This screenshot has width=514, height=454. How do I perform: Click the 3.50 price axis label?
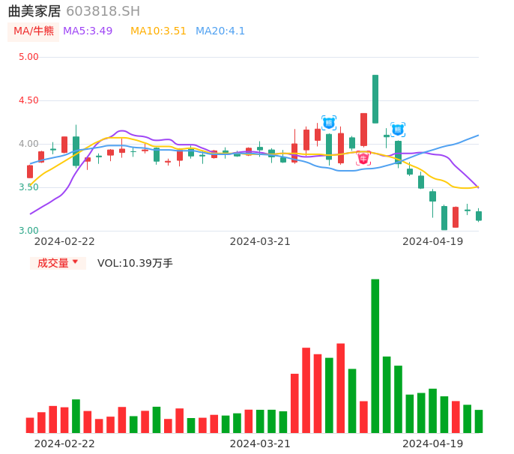tap(28, 187)
